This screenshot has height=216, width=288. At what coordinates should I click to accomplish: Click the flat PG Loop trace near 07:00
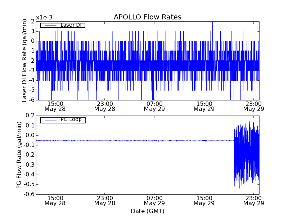click(x=154, y=141)
